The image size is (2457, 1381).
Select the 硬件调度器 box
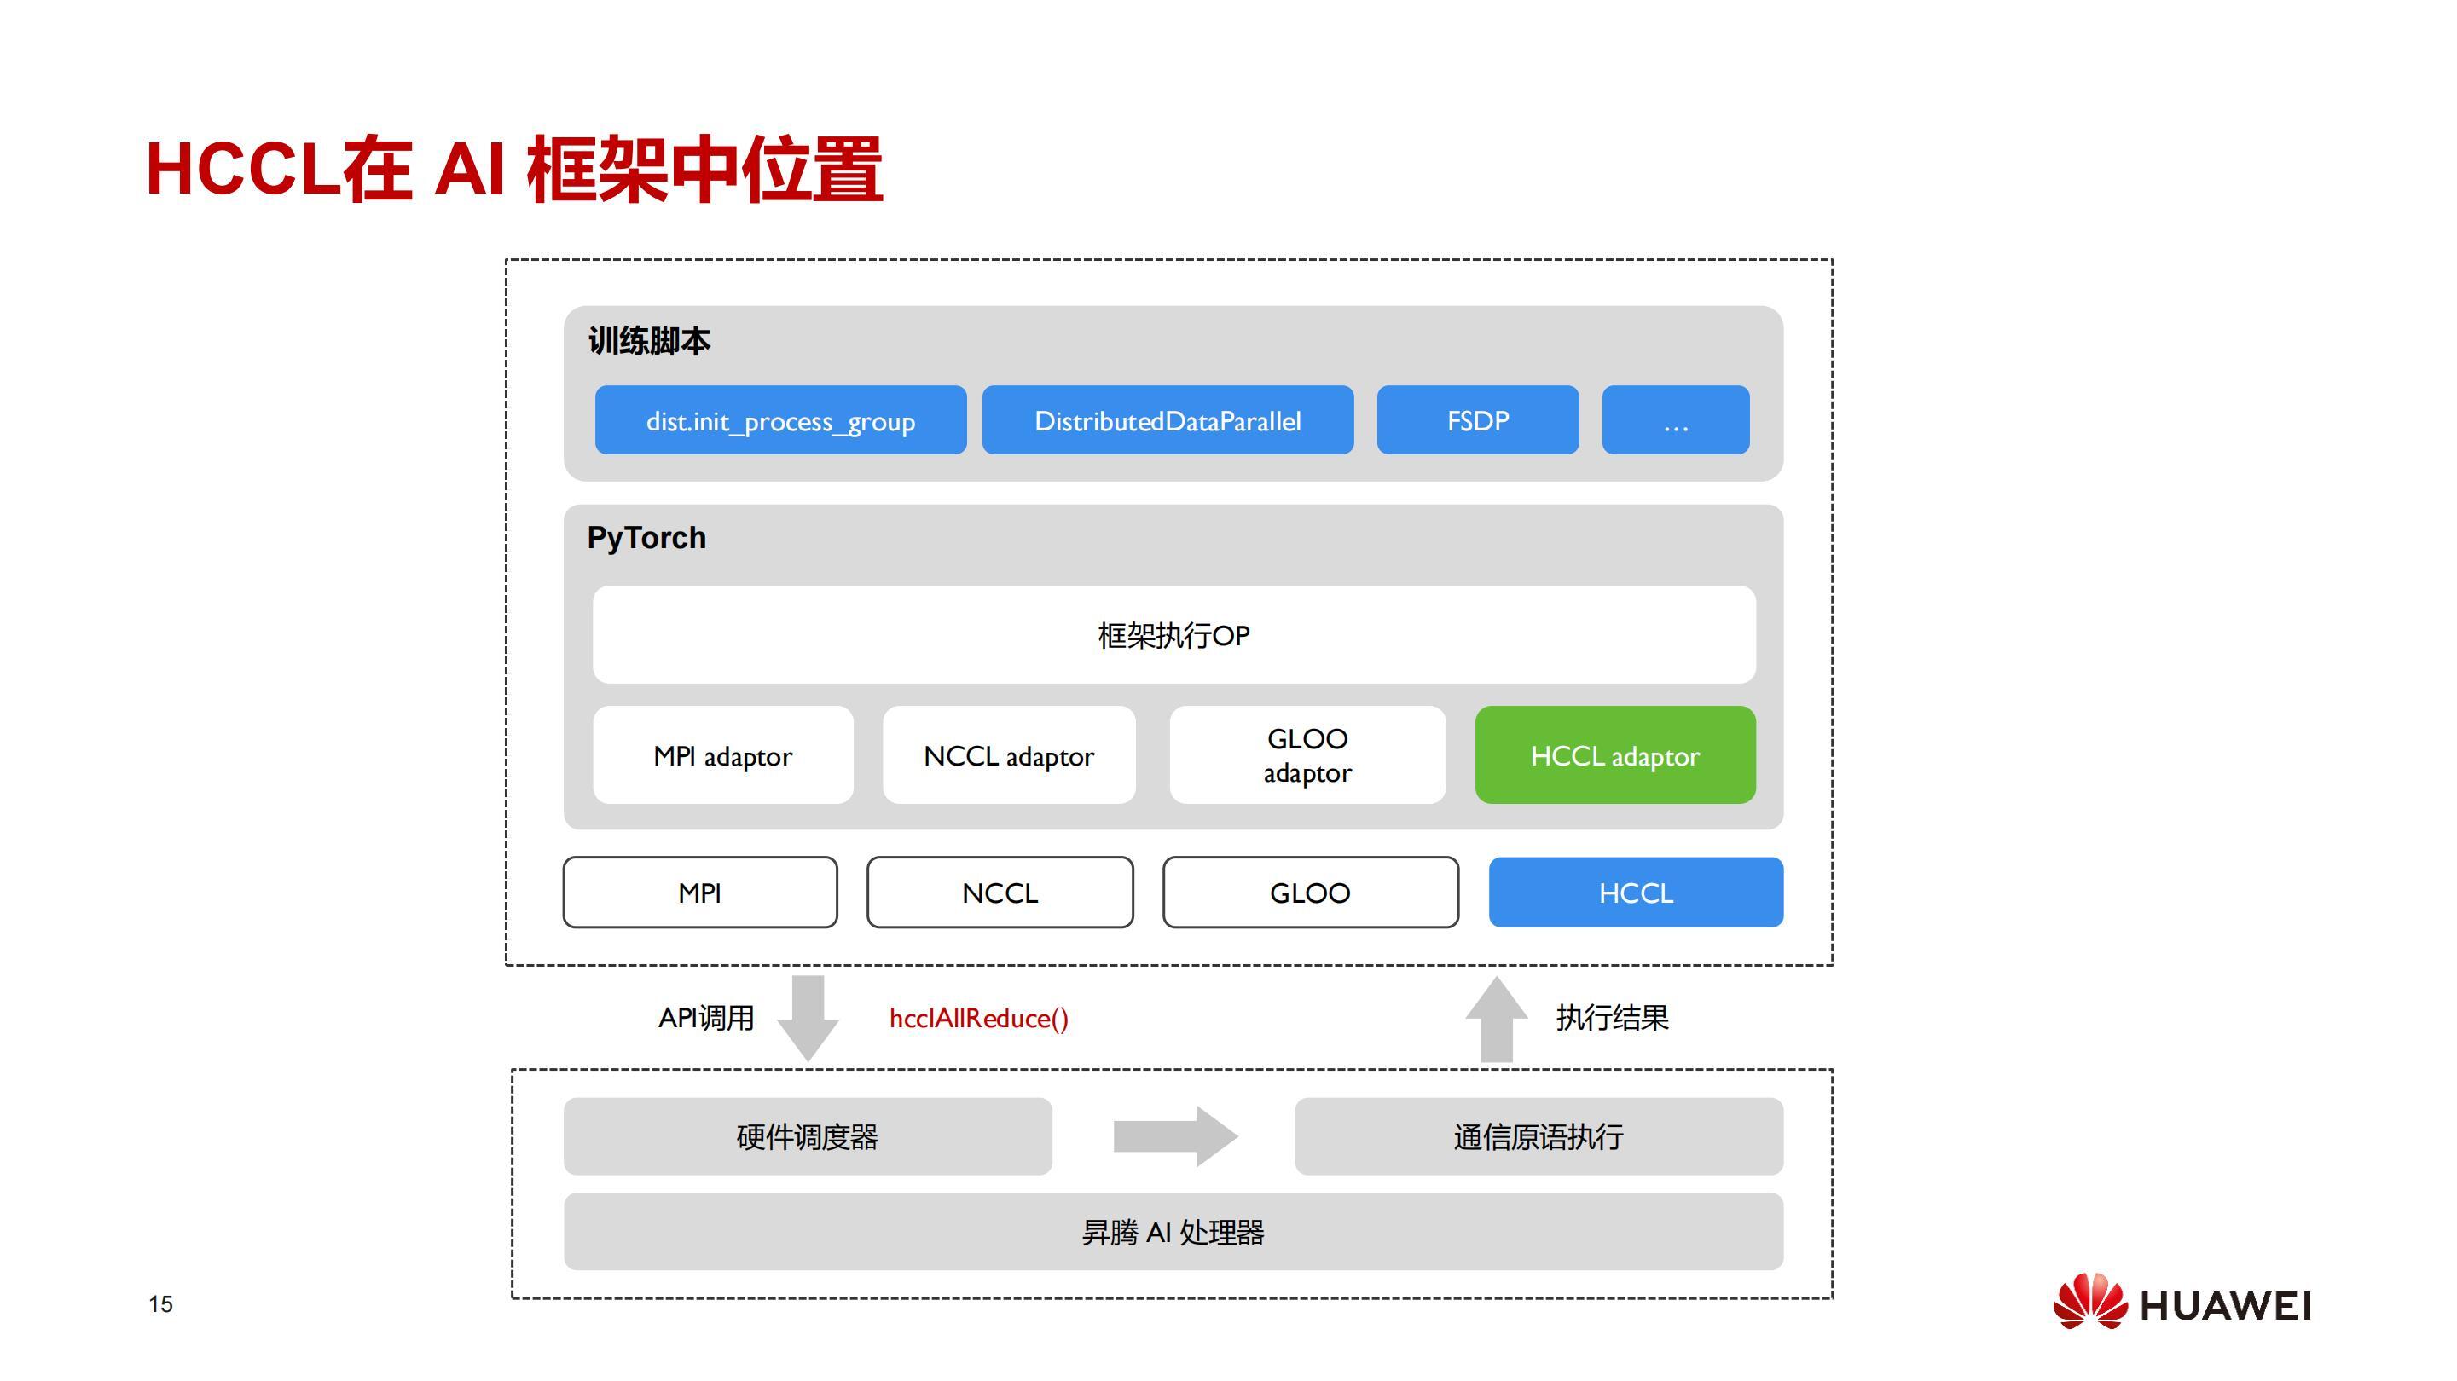(x=808, y=1135)
